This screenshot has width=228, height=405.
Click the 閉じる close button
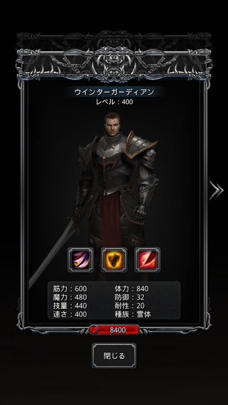(114, 356)
